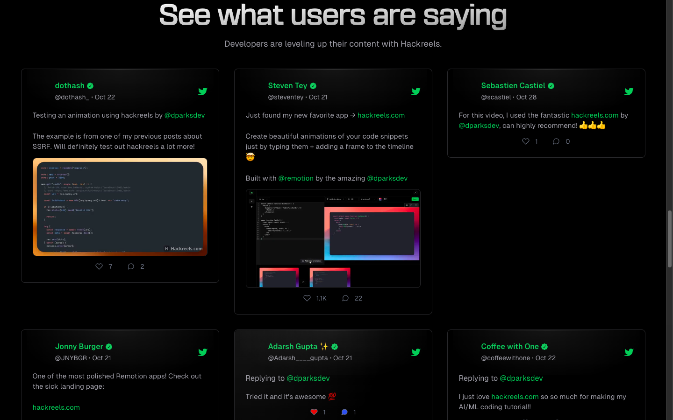This screenshot has height=420, width=673.
Task: Click the '@scastiel · Oct 28' handle text
Action: coord(508,97)
